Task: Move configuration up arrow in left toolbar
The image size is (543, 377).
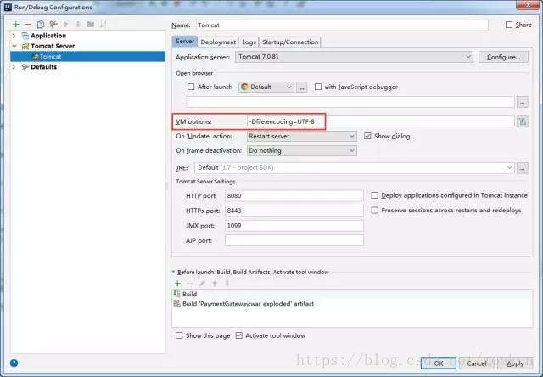Action: pos(65,25)
